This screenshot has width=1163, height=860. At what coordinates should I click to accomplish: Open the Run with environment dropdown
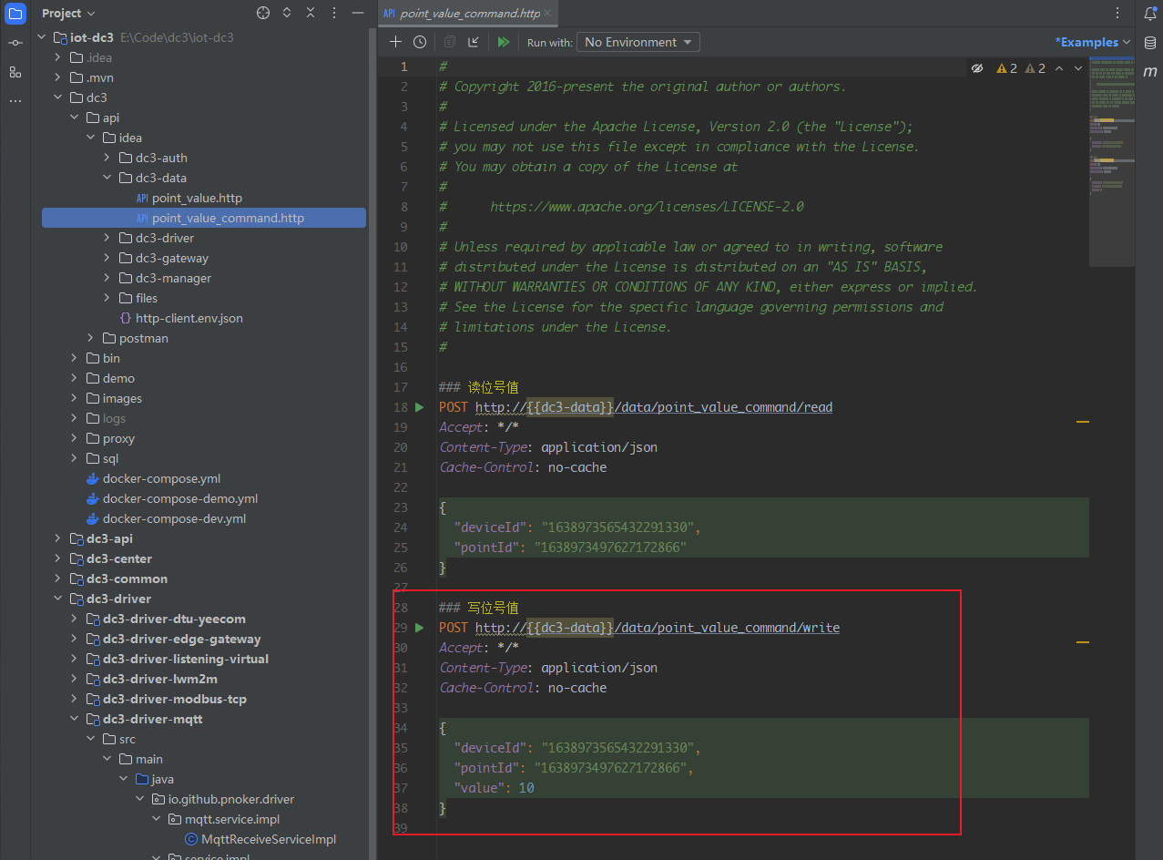click(637, 42)
